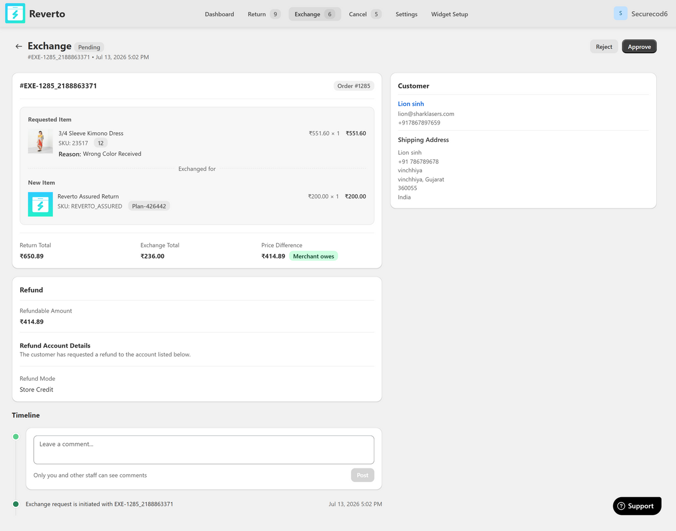Open customer Lion sinh profile link
The height and width of the screenshot is (531, 676).
[x=411, y=104]
